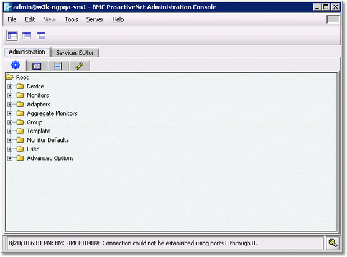
Task: Select the Administration tab
Action: tap(27, 52)
